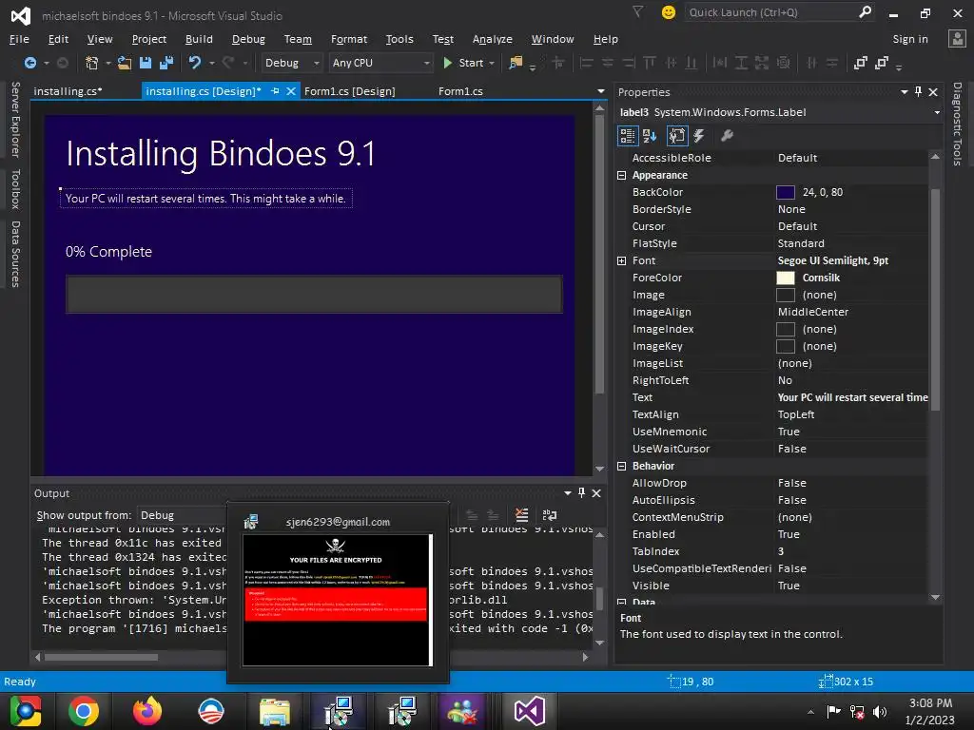Toggle auto-hide pin on Properties panel
This screenshot has width=974, height=730.
[x=918, y=92]
